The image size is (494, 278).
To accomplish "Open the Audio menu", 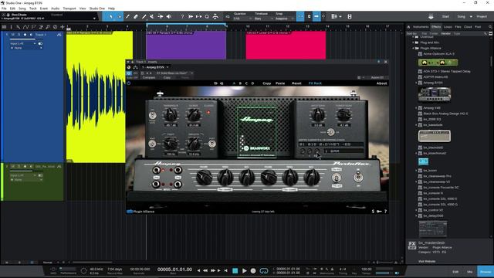I will click(x=55, y=8).
